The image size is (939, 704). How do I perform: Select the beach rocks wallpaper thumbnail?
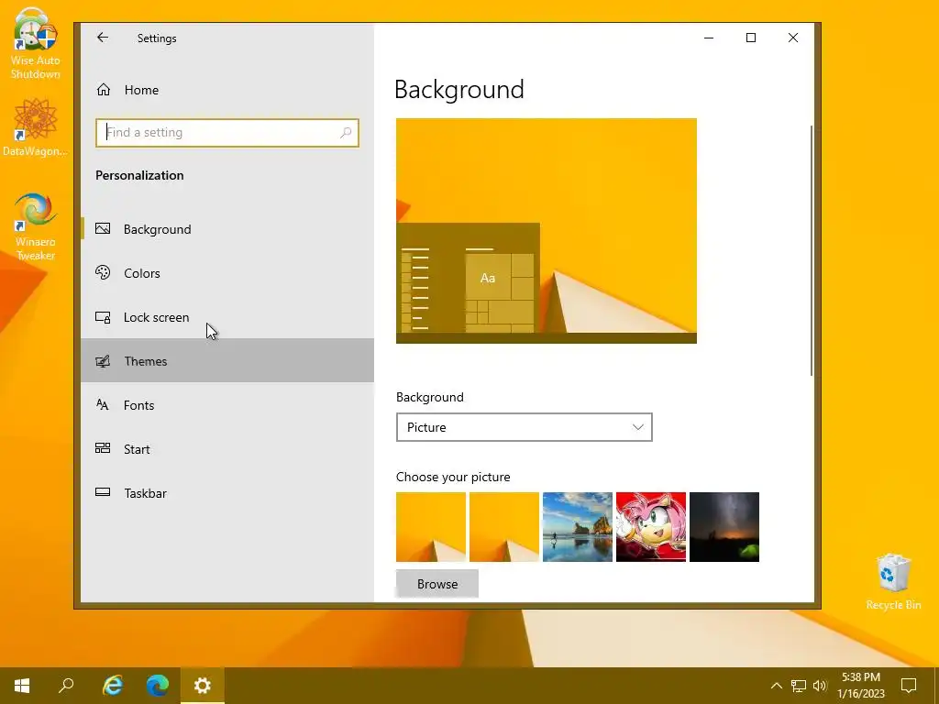[578, 527]
